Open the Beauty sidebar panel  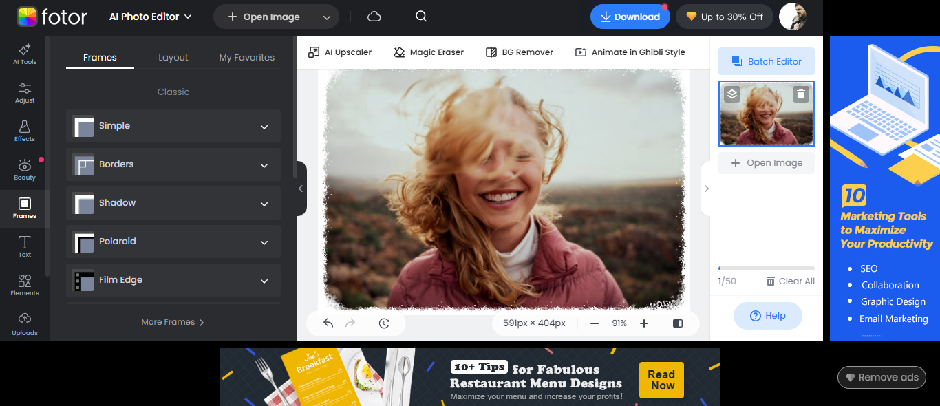(25, 169)
